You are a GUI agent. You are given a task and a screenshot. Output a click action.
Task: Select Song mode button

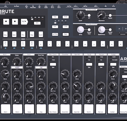tap(5, 34)
